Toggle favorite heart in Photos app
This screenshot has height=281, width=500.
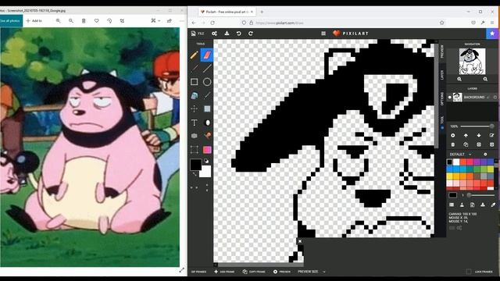point(96,21)
